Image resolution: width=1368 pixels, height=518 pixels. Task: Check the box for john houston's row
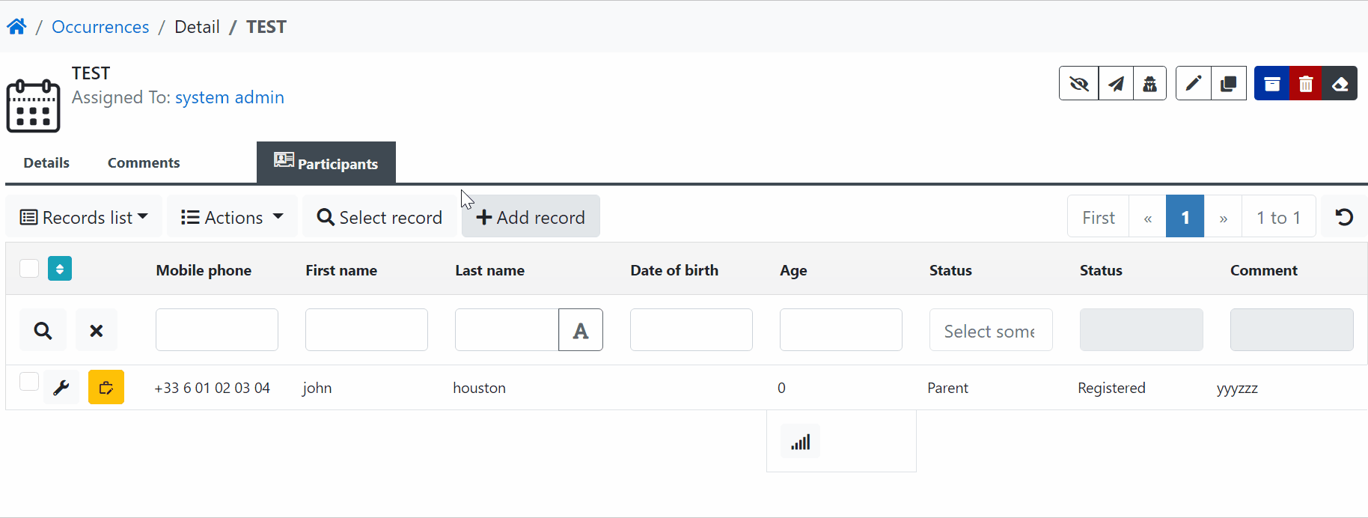point(29,381)
